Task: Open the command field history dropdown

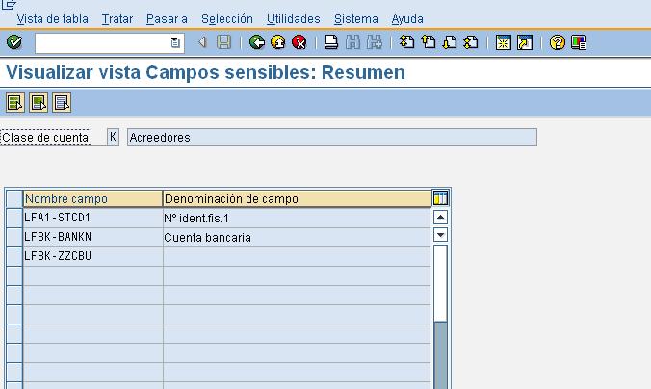Action: pos(175,42)
